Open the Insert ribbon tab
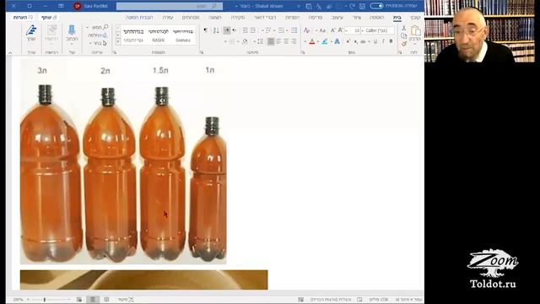This screenshot has height=304, width=540. pos(377,17)
